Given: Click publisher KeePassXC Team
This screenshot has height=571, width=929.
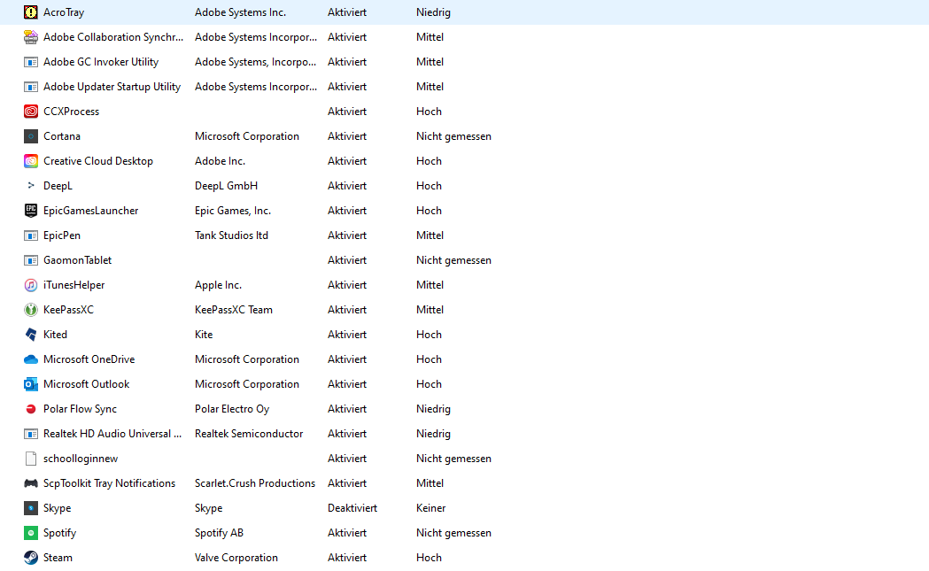Looking at the screenshot, I should [234, 310].
